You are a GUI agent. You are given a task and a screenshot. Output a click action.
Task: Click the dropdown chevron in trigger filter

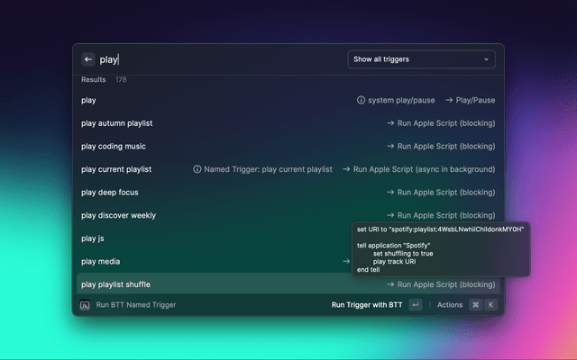click(487, 59)
